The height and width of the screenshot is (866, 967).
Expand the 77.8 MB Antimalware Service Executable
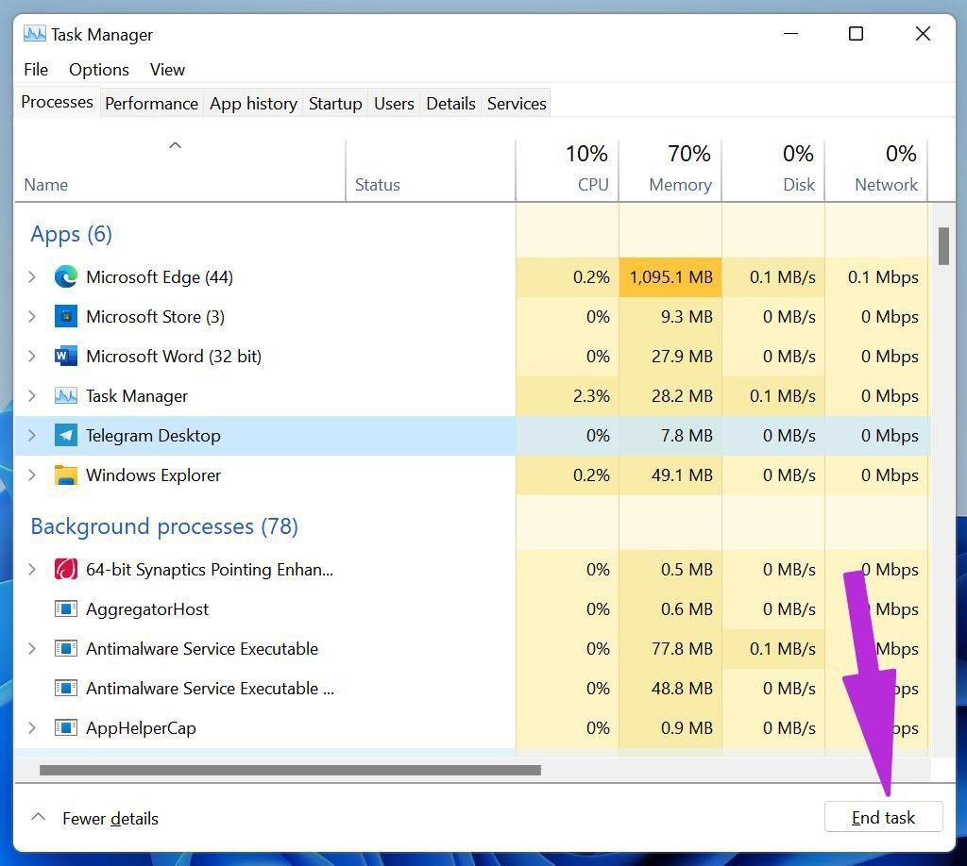click(x=32, y=649)
